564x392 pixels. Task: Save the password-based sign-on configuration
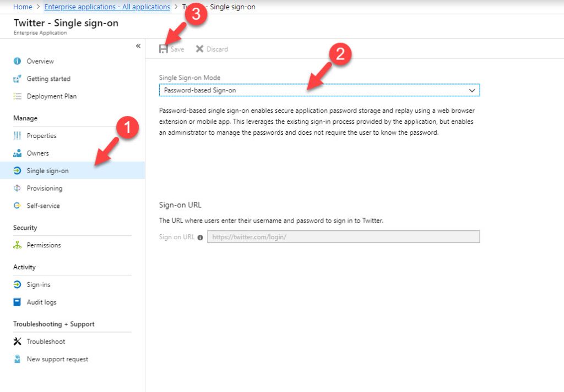coord(171,48)
